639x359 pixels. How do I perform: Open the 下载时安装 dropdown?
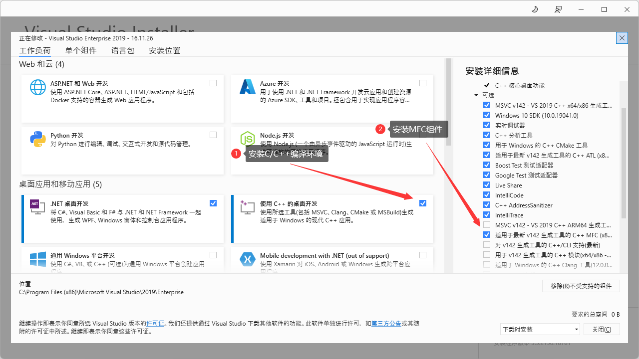click(x=540, y=329)
